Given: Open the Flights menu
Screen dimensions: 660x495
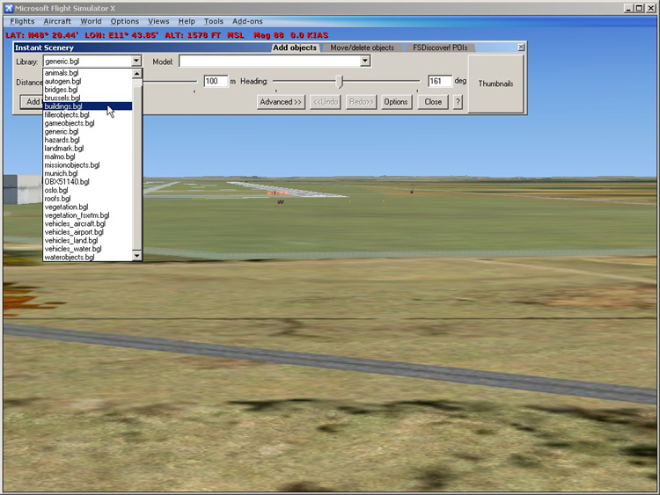Looking at the screenshot, I should [22, 21].
